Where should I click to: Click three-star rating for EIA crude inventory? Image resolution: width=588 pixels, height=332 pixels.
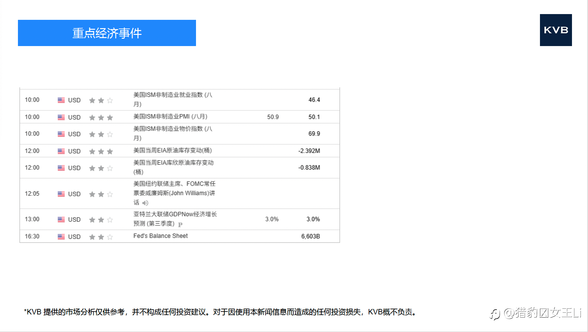click(x=101, y=152)
